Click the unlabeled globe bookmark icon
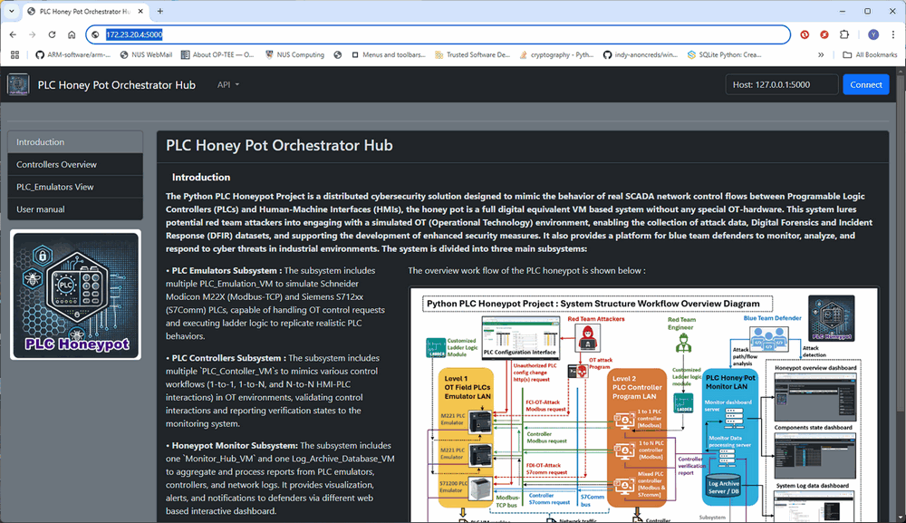 coord(338,55)
